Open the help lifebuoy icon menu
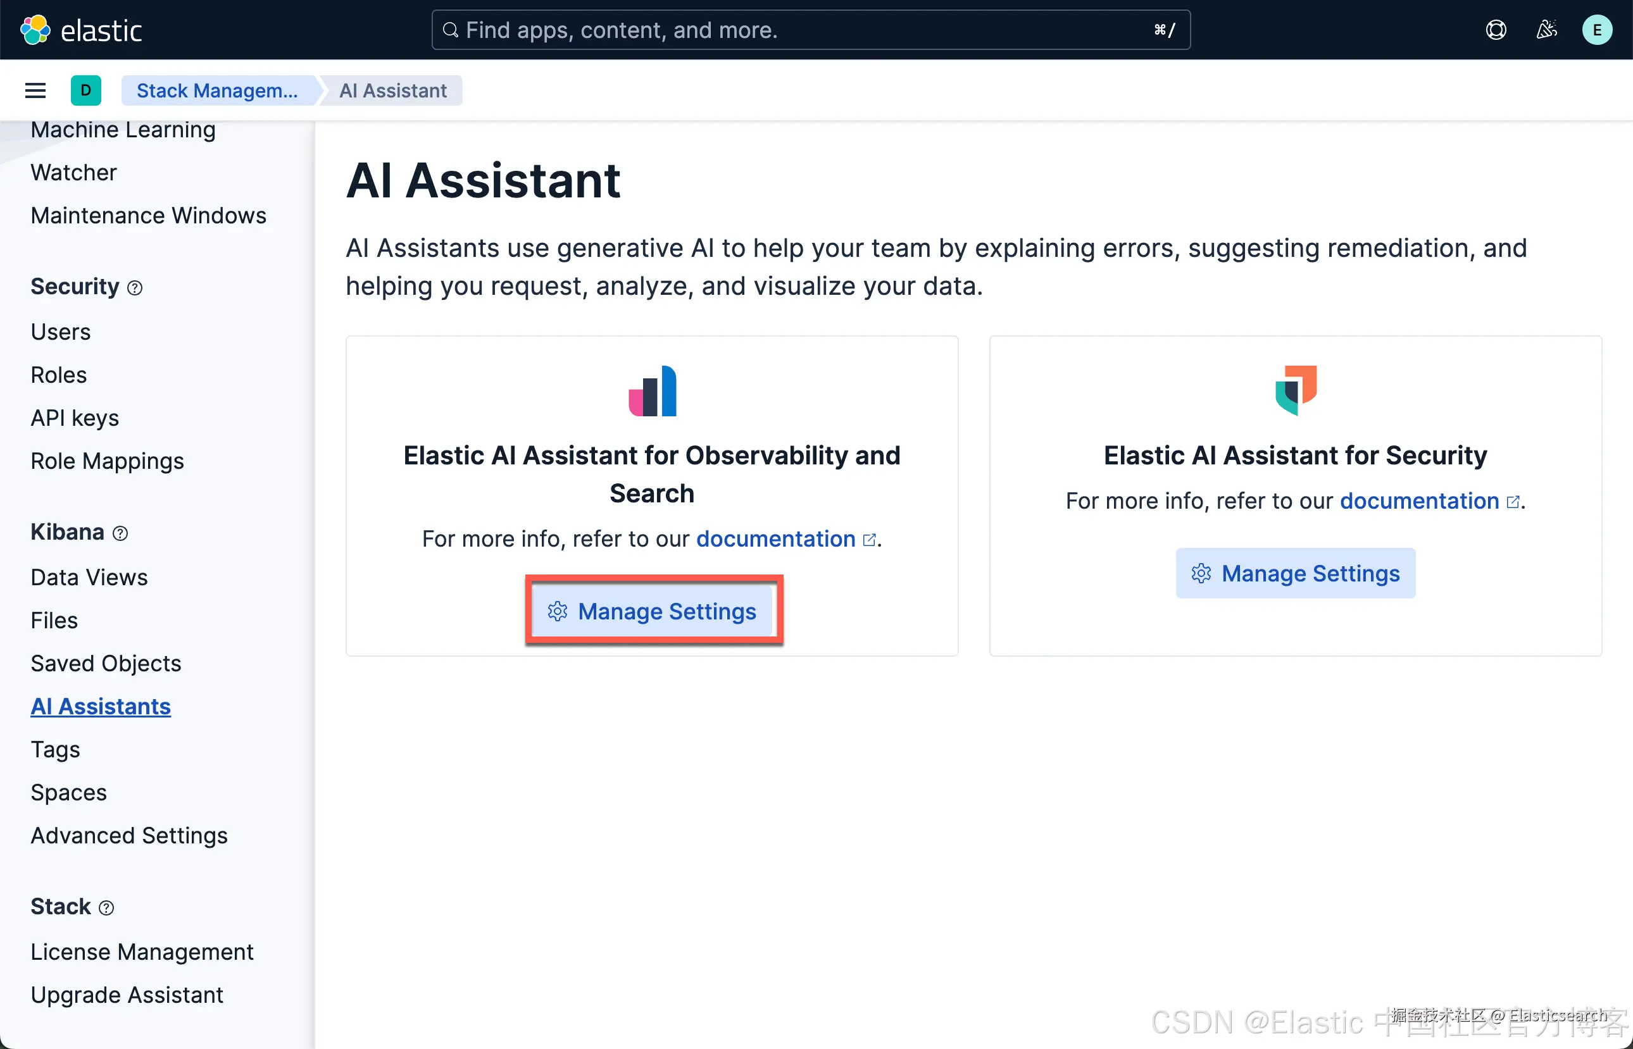Screen dimensions: 1633x1049 (1496, 30)
